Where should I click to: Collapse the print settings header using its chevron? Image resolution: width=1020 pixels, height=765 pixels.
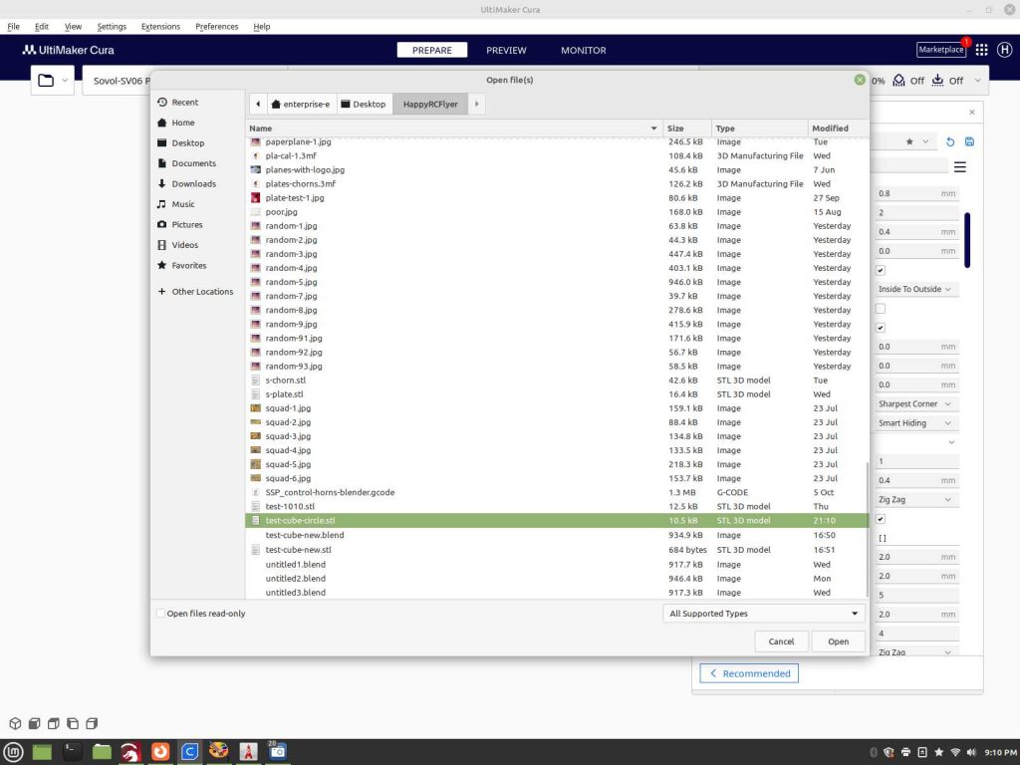click(x=977, y=81)
